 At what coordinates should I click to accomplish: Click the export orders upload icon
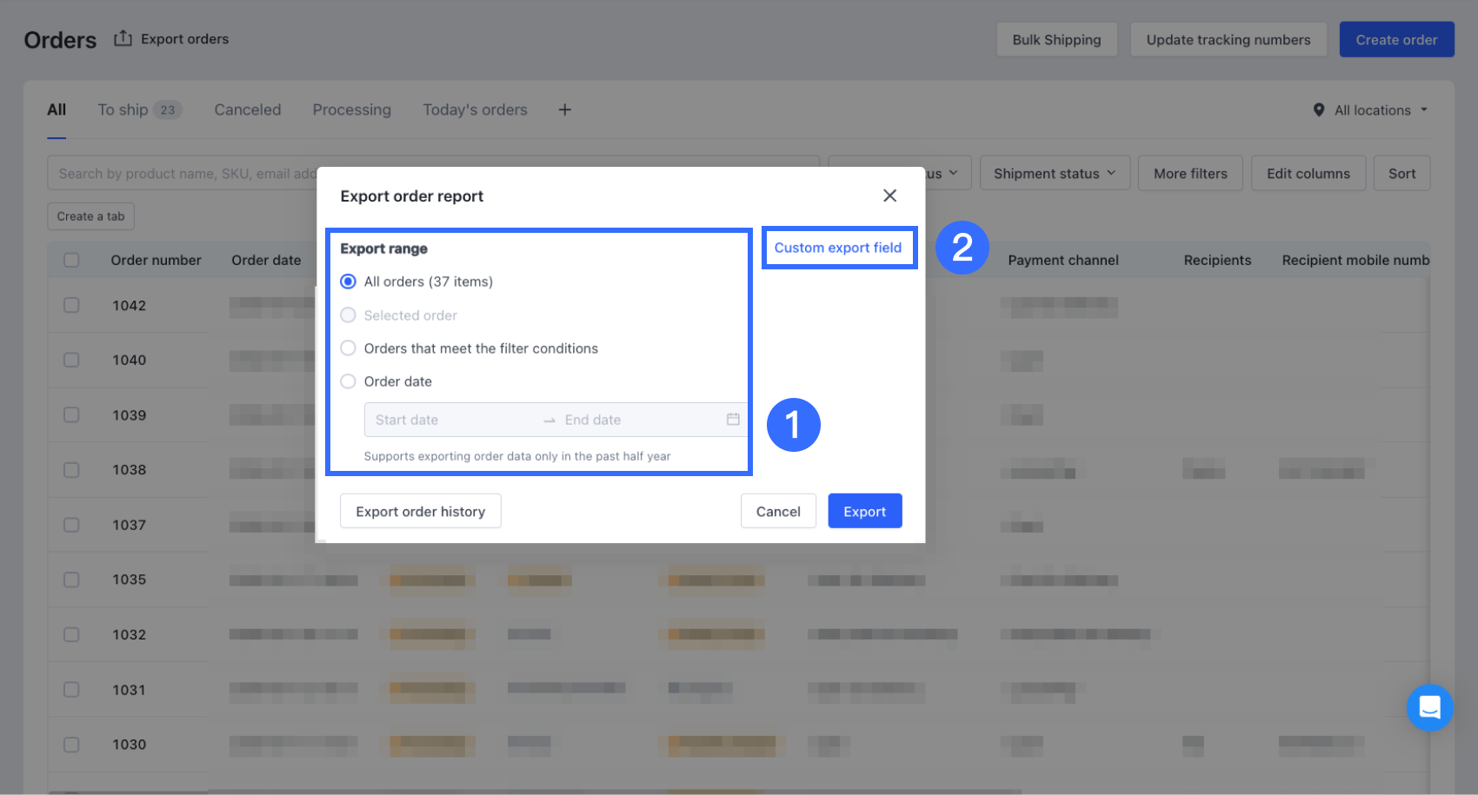click(x=123, y=38)
